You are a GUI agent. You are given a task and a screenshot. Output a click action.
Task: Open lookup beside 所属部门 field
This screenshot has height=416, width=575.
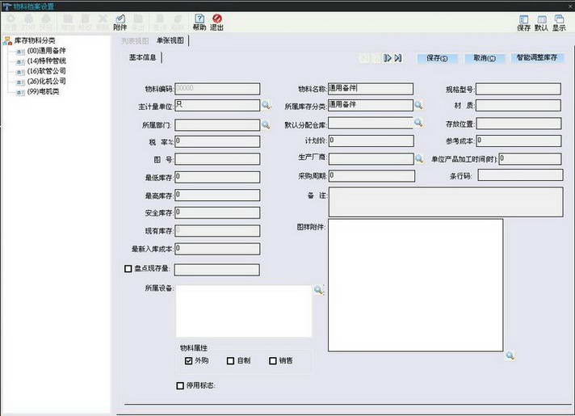click(x=266, y=125)
